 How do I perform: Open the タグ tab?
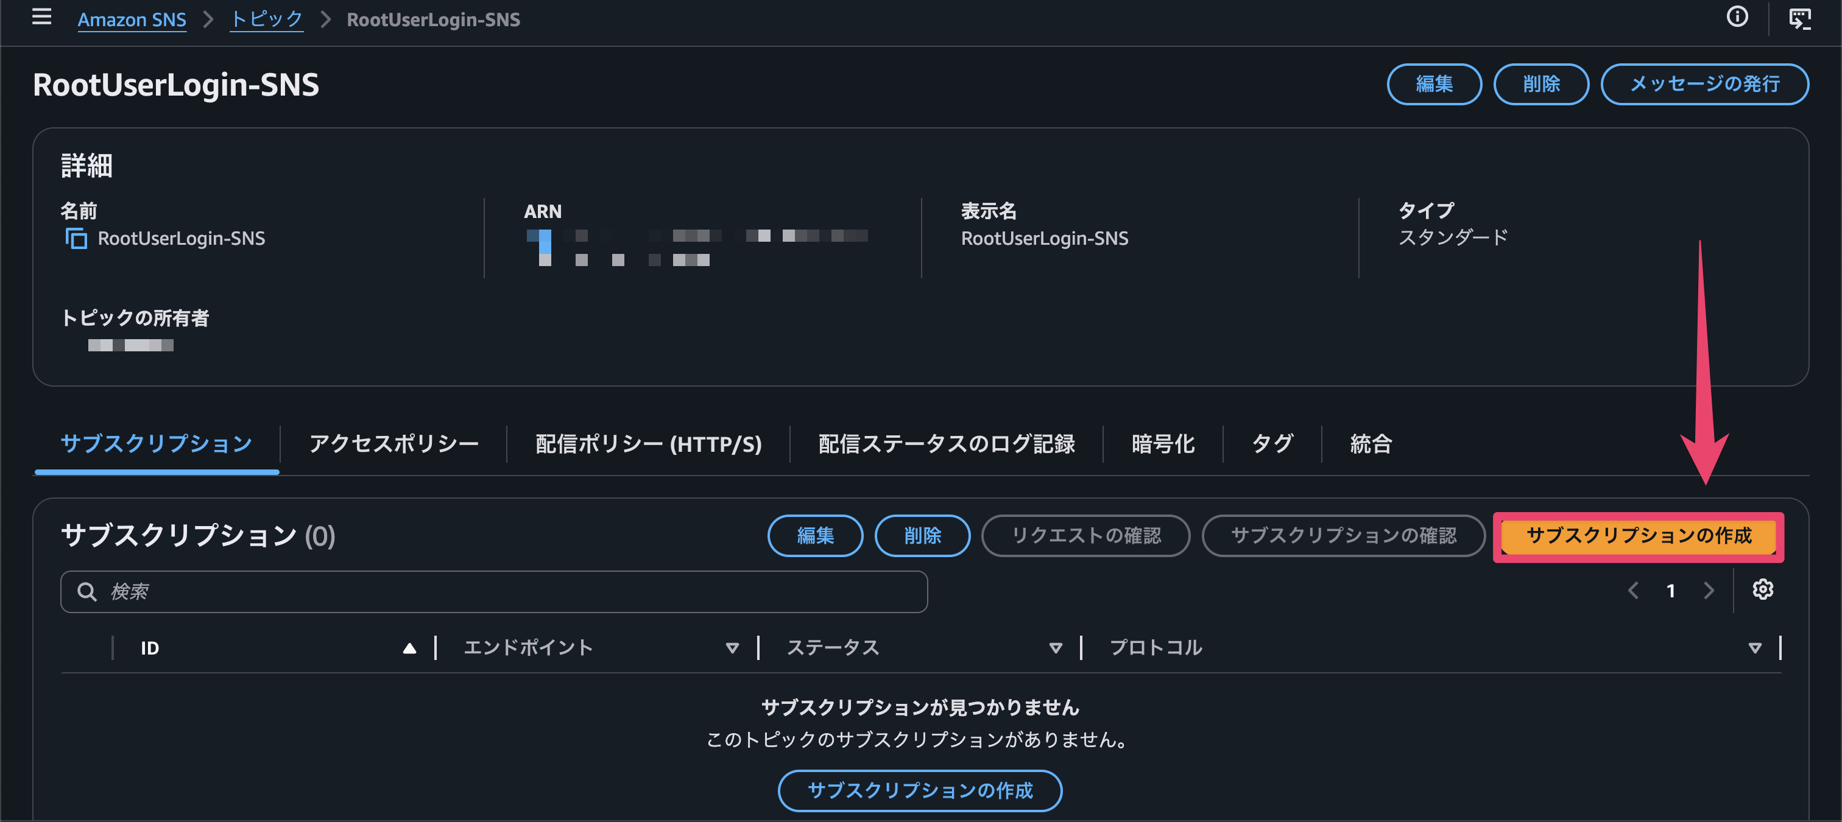[1272, 444]
